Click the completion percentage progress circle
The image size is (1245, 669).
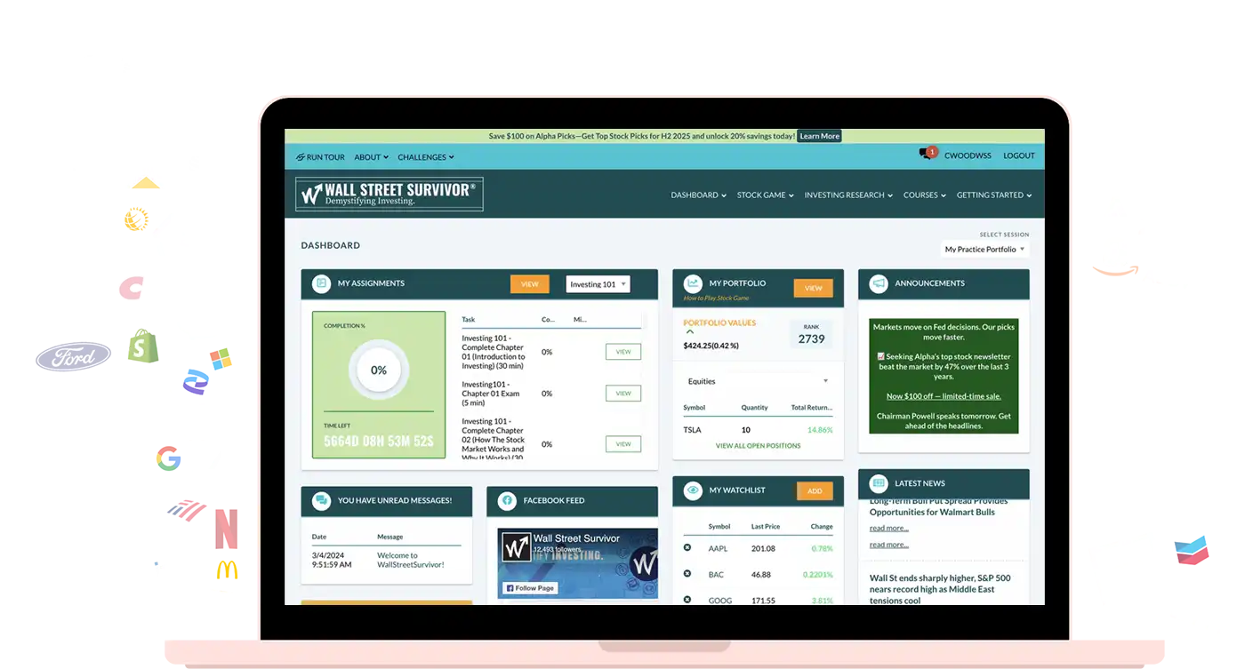click(x=378, y=370)
